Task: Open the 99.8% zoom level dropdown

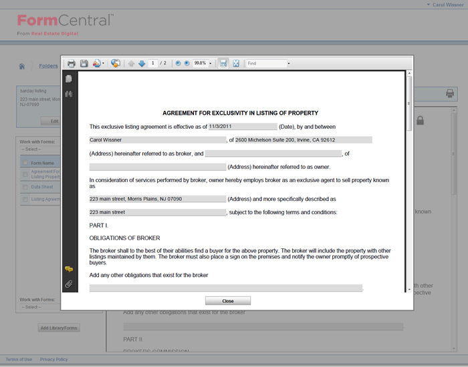Action: [211, 63]
